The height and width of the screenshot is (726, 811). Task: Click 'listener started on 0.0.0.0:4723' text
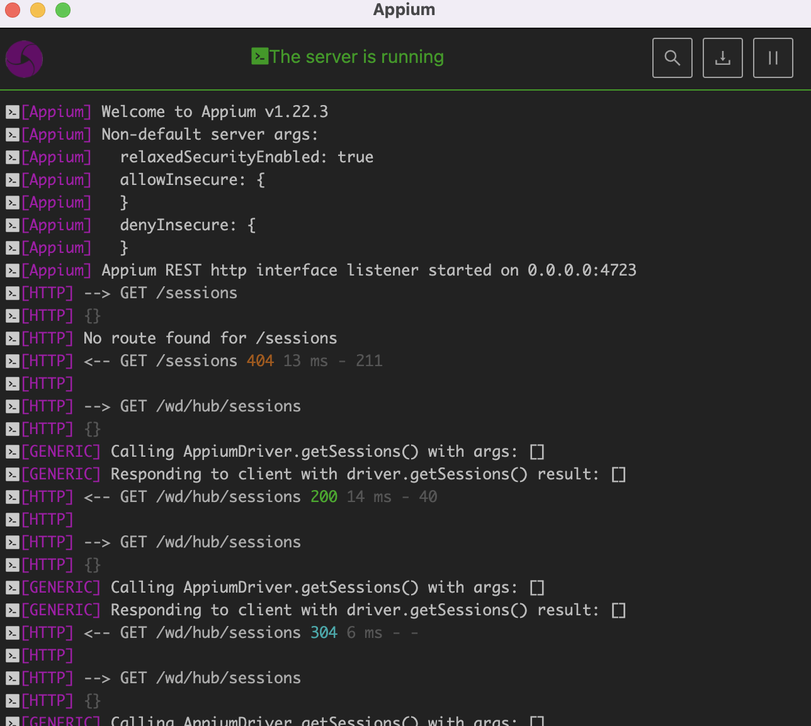coord(492,271)
